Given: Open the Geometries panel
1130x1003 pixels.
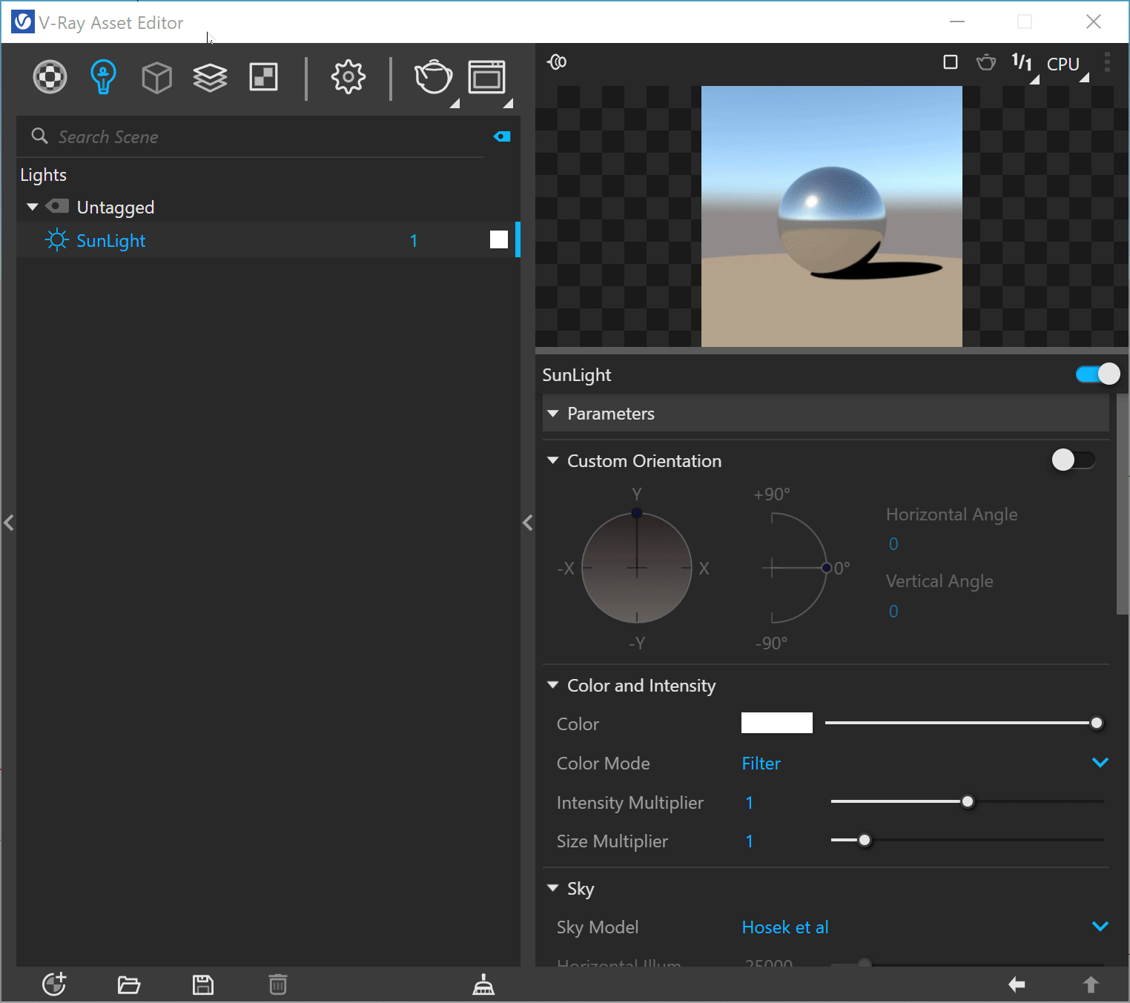Looking at the screenshot, I should [156, 77].
